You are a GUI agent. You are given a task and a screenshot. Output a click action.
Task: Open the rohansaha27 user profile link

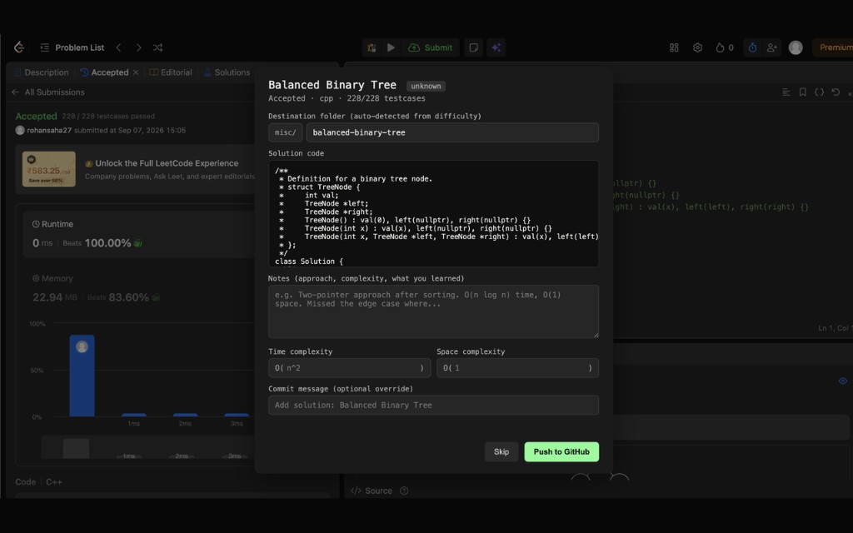[49, 131]
